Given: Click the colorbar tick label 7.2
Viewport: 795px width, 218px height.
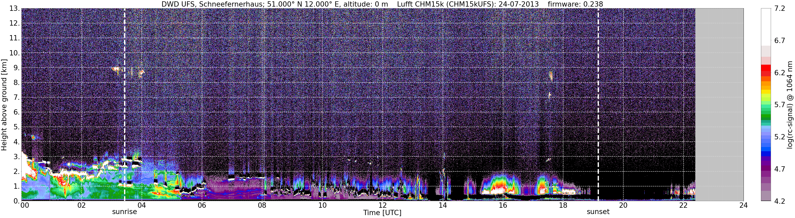Looking at the screenshot, I should click(780, 9).
